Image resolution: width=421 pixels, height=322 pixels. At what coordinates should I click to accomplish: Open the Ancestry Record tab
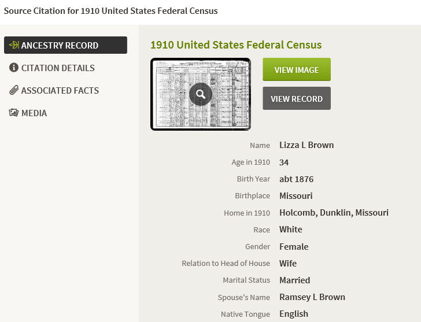[65, 45]
